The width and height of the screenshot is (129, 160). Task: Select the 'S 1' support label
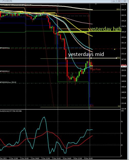tap(92, 105)
